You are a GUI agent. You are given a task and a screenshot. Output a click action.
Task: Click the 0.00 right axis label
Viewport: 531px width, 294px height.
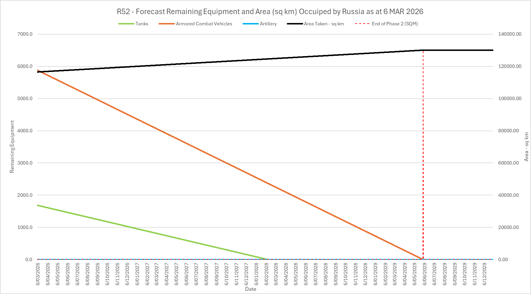[503, 259]
